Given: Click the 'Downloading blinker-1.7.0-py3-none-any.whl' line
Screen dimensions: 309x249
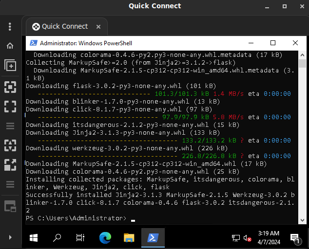Looking at the screenshot, I should tap(123, 102).
